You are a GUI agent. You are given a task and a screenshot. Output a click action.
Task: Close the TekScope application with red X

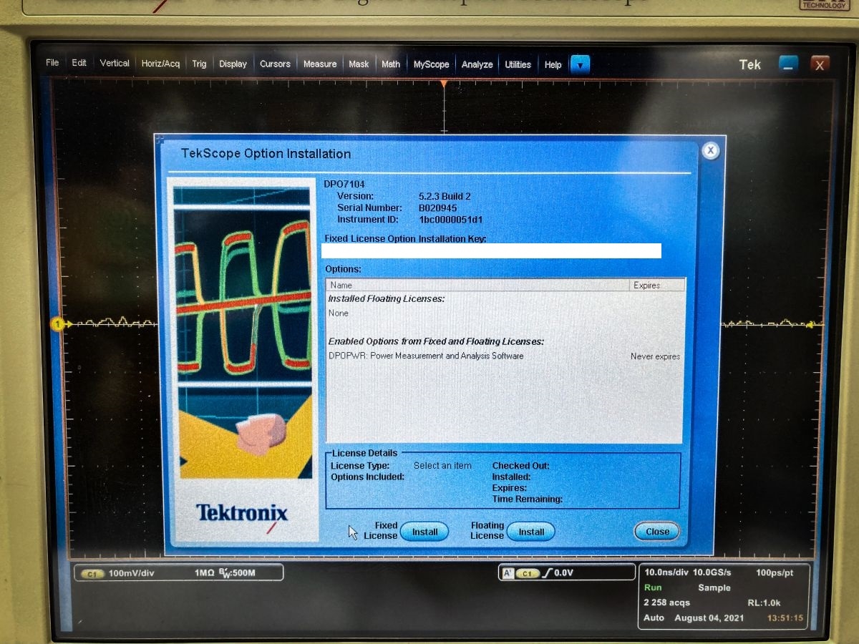pyautogui.click(x=820, y=64)
